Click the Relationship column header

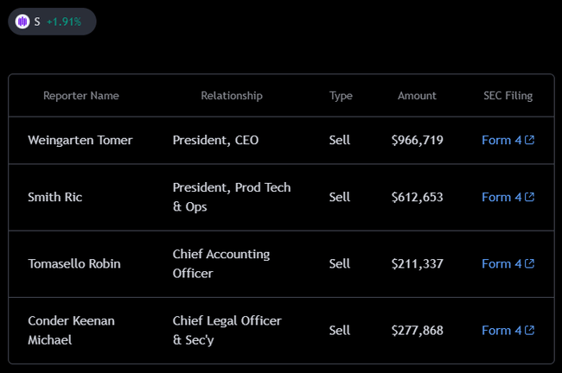232,96
